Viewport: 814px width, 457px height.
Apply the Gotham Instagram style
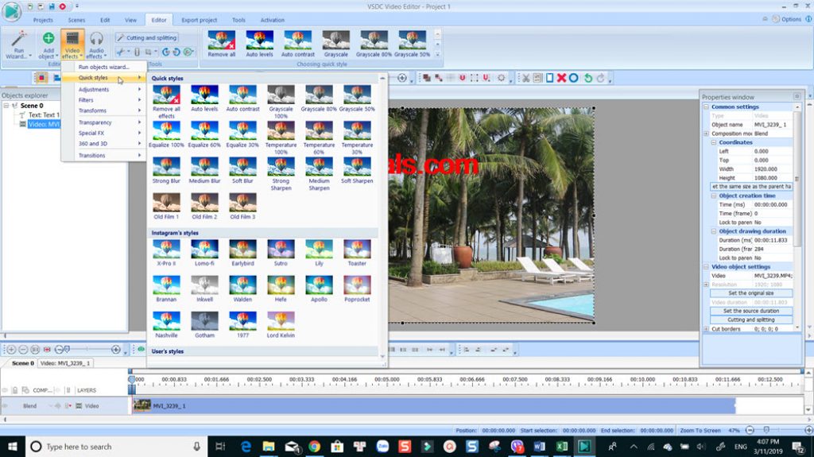(204, 324)
